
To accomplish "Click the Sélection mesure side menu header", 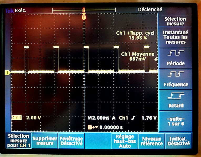I will (x=175, y=21).
